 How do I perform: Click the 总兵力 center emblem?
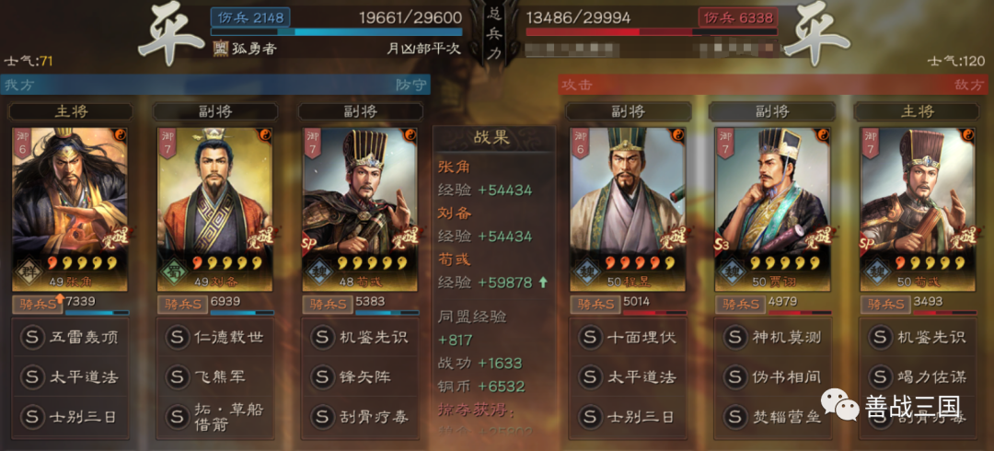pyautogui.click(x=494, y=33)
